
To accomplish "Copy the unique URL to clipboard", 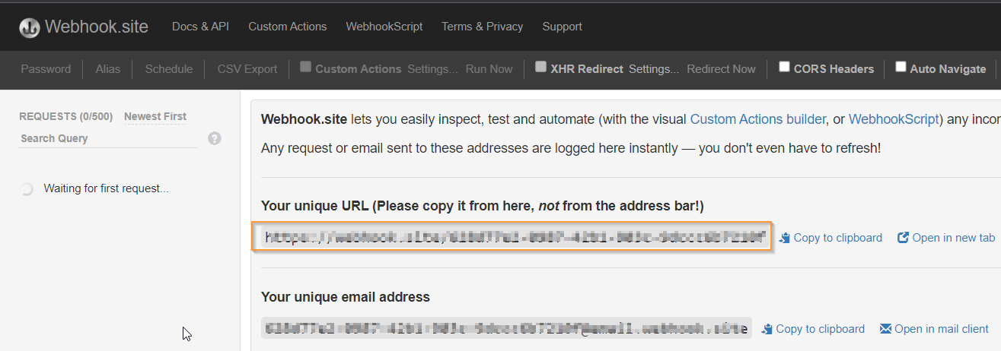I will 838,238.
